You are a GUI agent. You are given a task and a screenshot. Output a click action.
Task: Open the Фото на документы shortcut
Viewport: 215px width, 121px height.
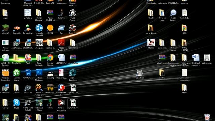[61, 103]
